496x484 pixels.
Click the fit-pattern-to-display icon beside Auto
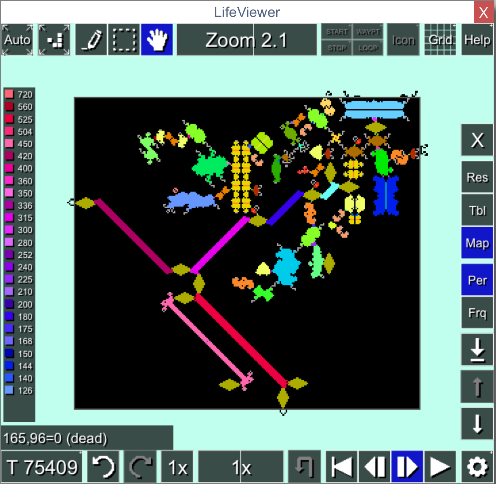click(x=54, y=40)
